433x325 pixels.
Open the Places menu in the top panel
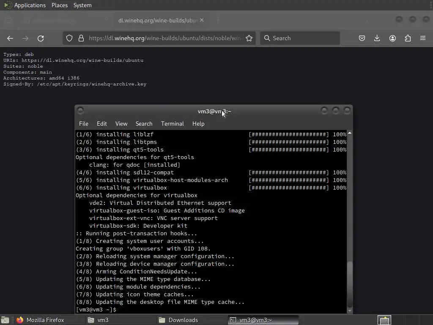coord(59,5)
